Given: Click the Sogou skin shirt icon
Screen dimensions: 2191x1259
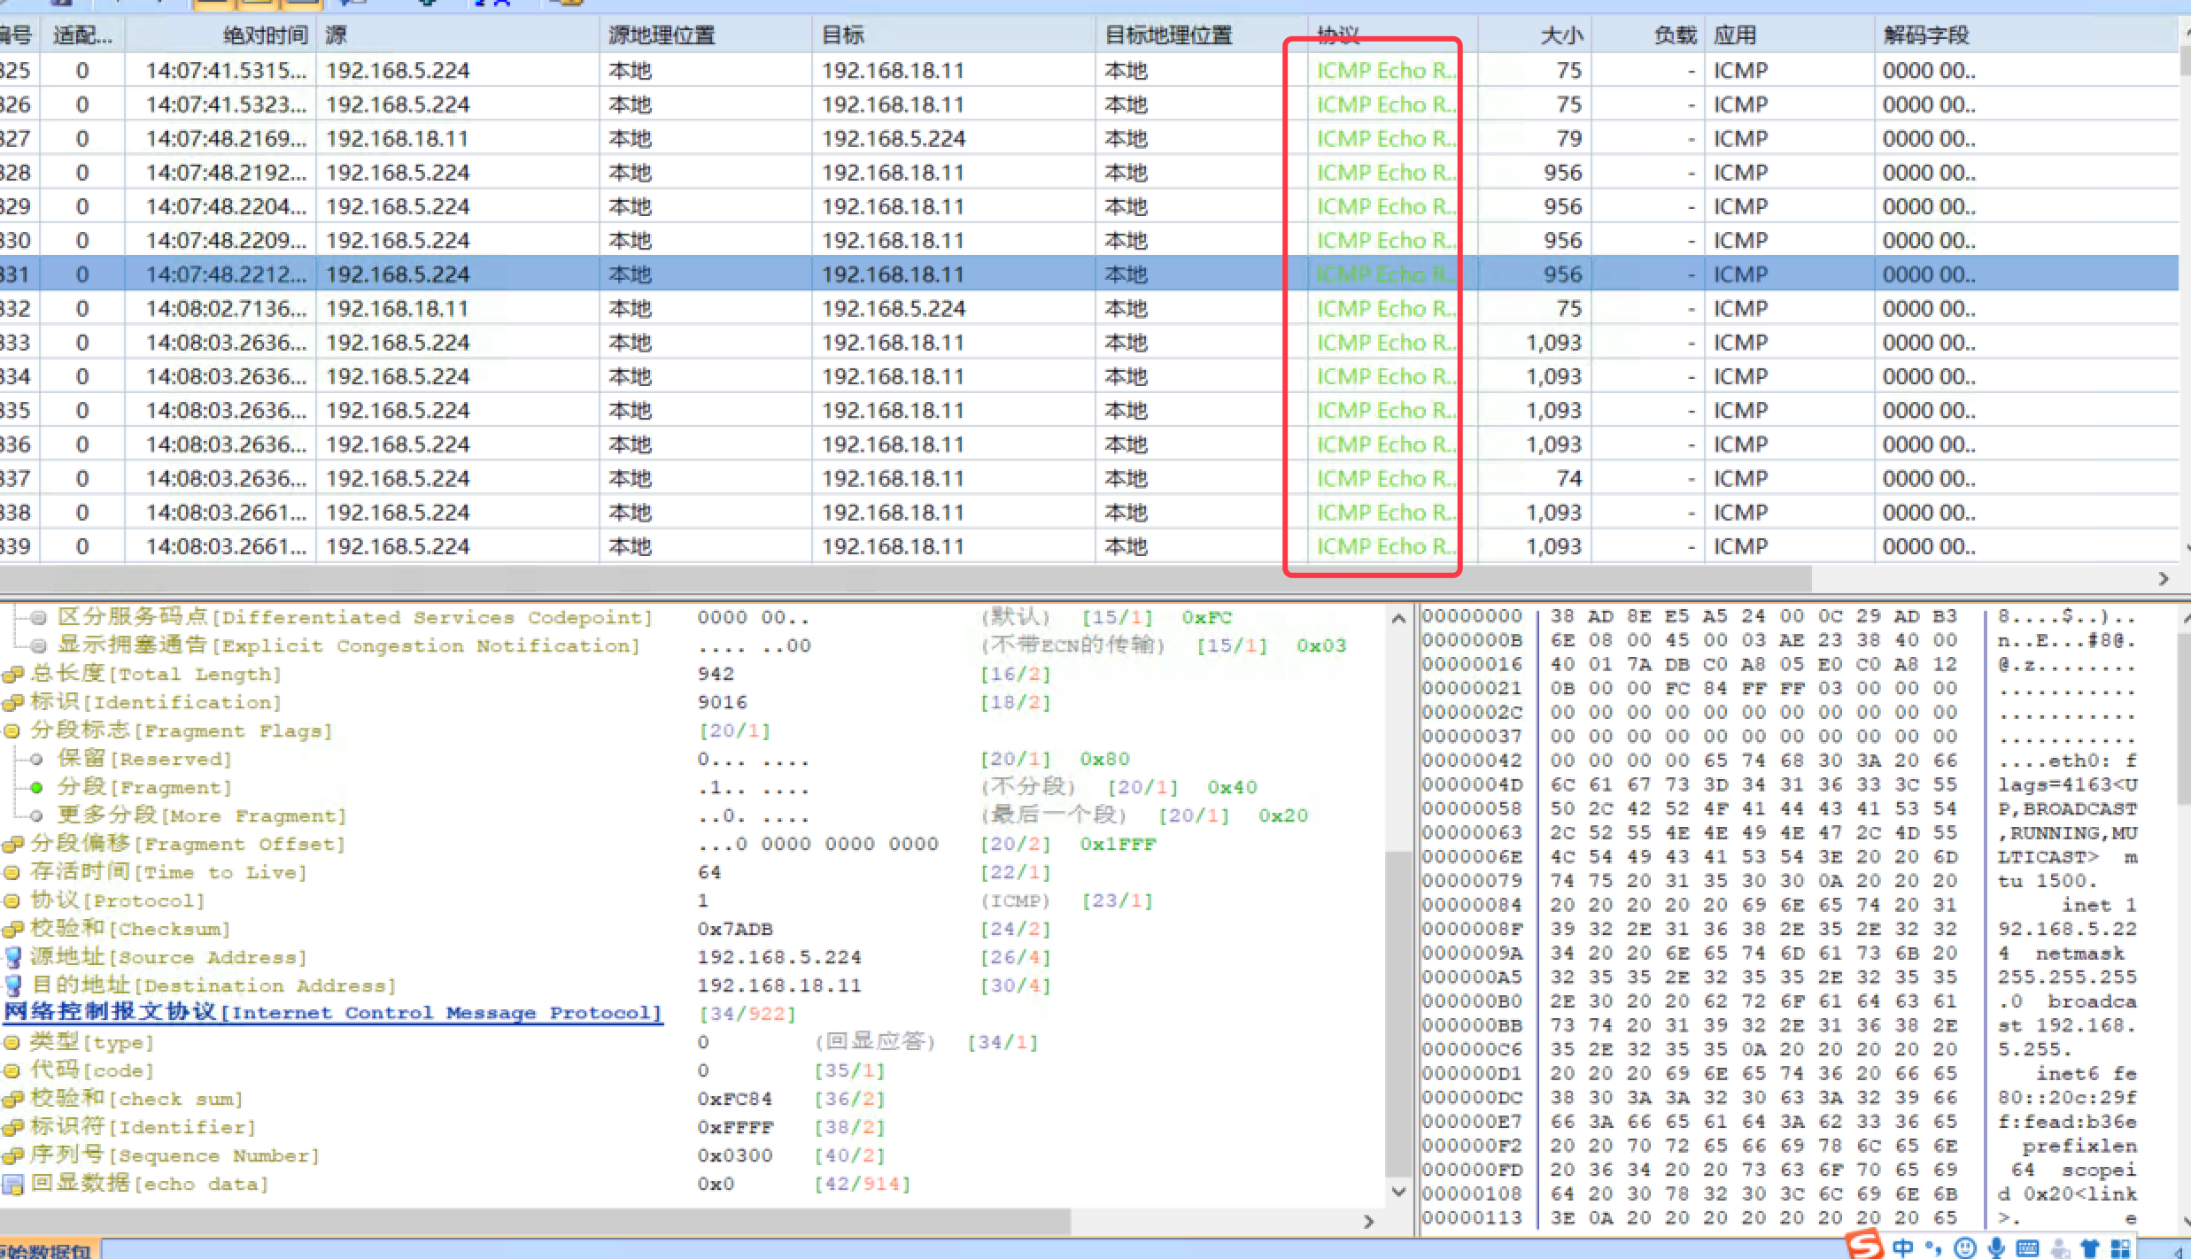Looking at the screenshot, I should [x=2090, y=1247].
